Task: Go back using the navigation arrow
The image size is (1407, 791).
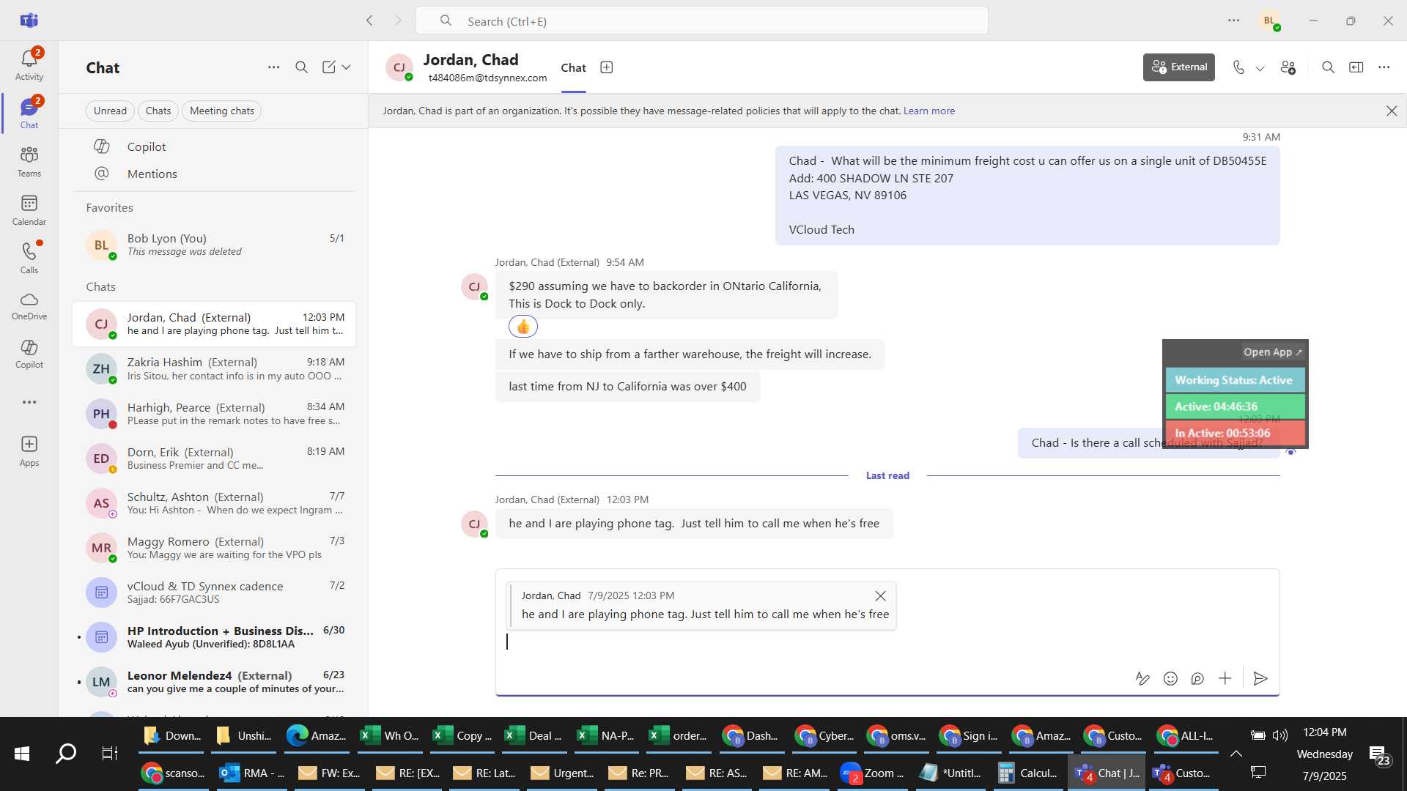Action: point(370,21)
